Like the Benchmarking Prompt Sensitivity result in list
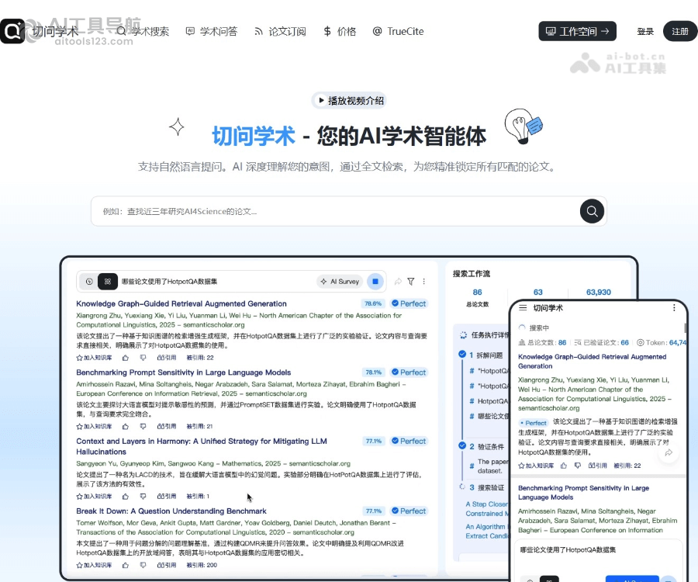 pyautogui.click(x=126, y=426)
